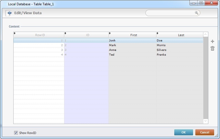Uncheck the Show RowID checkbox
The height and width of the screenshot is (139, 220).
pos(16,133)
